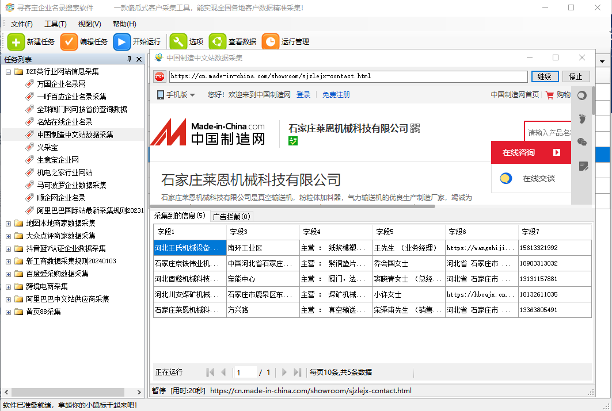Open Options via the green wrench icon
This screenshot has width=612, height=411.
pyautogui.click(x=178, y=42)
